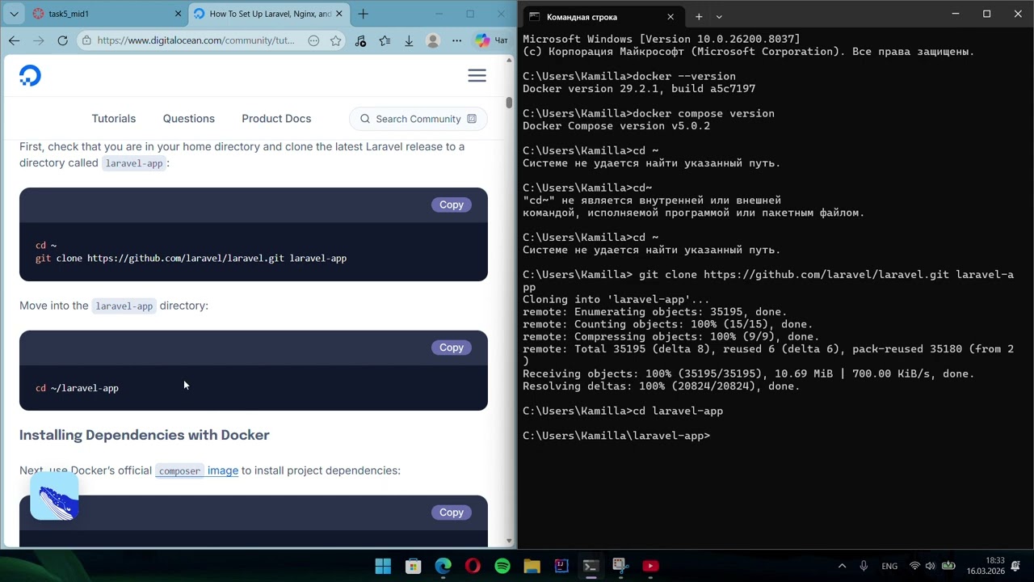Open the browser three-dot settings menu
The image size is (1034, 582).
click(457, 40)
